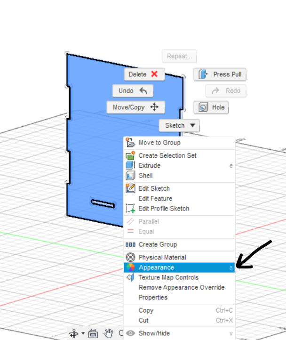Choose Copy in the context menu
Image resolution: width=286 pixels, height=340 pixels.
pyautogui.click(x=179, y=310)
